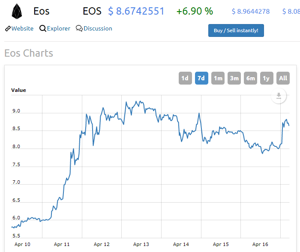Switch chart range to 1d

[x=185, y=78]
